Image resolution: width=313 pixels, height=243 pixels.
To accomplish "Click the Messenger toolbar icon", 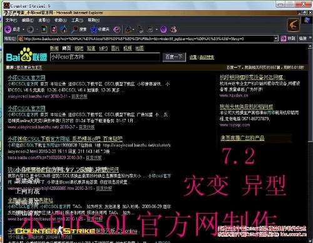I will pos(173,29).
